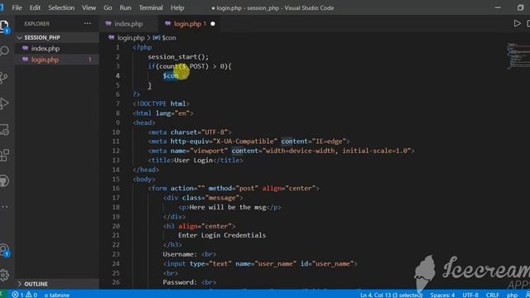Open Explorer views and more actions ellipsis
Image resolution: width=530 pixels, height=298 pixels.
[x=88, y=23]
